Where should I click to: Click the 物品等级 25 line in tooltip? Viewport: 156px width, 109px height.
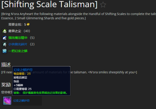click(22, 74)
